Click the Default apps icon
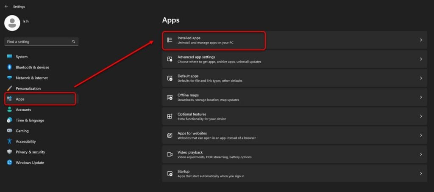This screenshot has height=192, width=434. point(170,78)
